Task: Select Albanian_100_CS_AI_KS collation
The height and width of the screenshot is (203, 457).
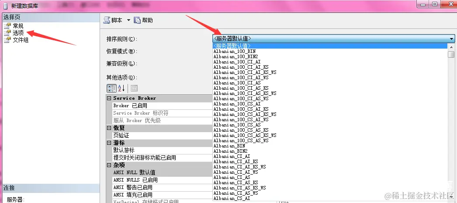Action: [330, 109]
